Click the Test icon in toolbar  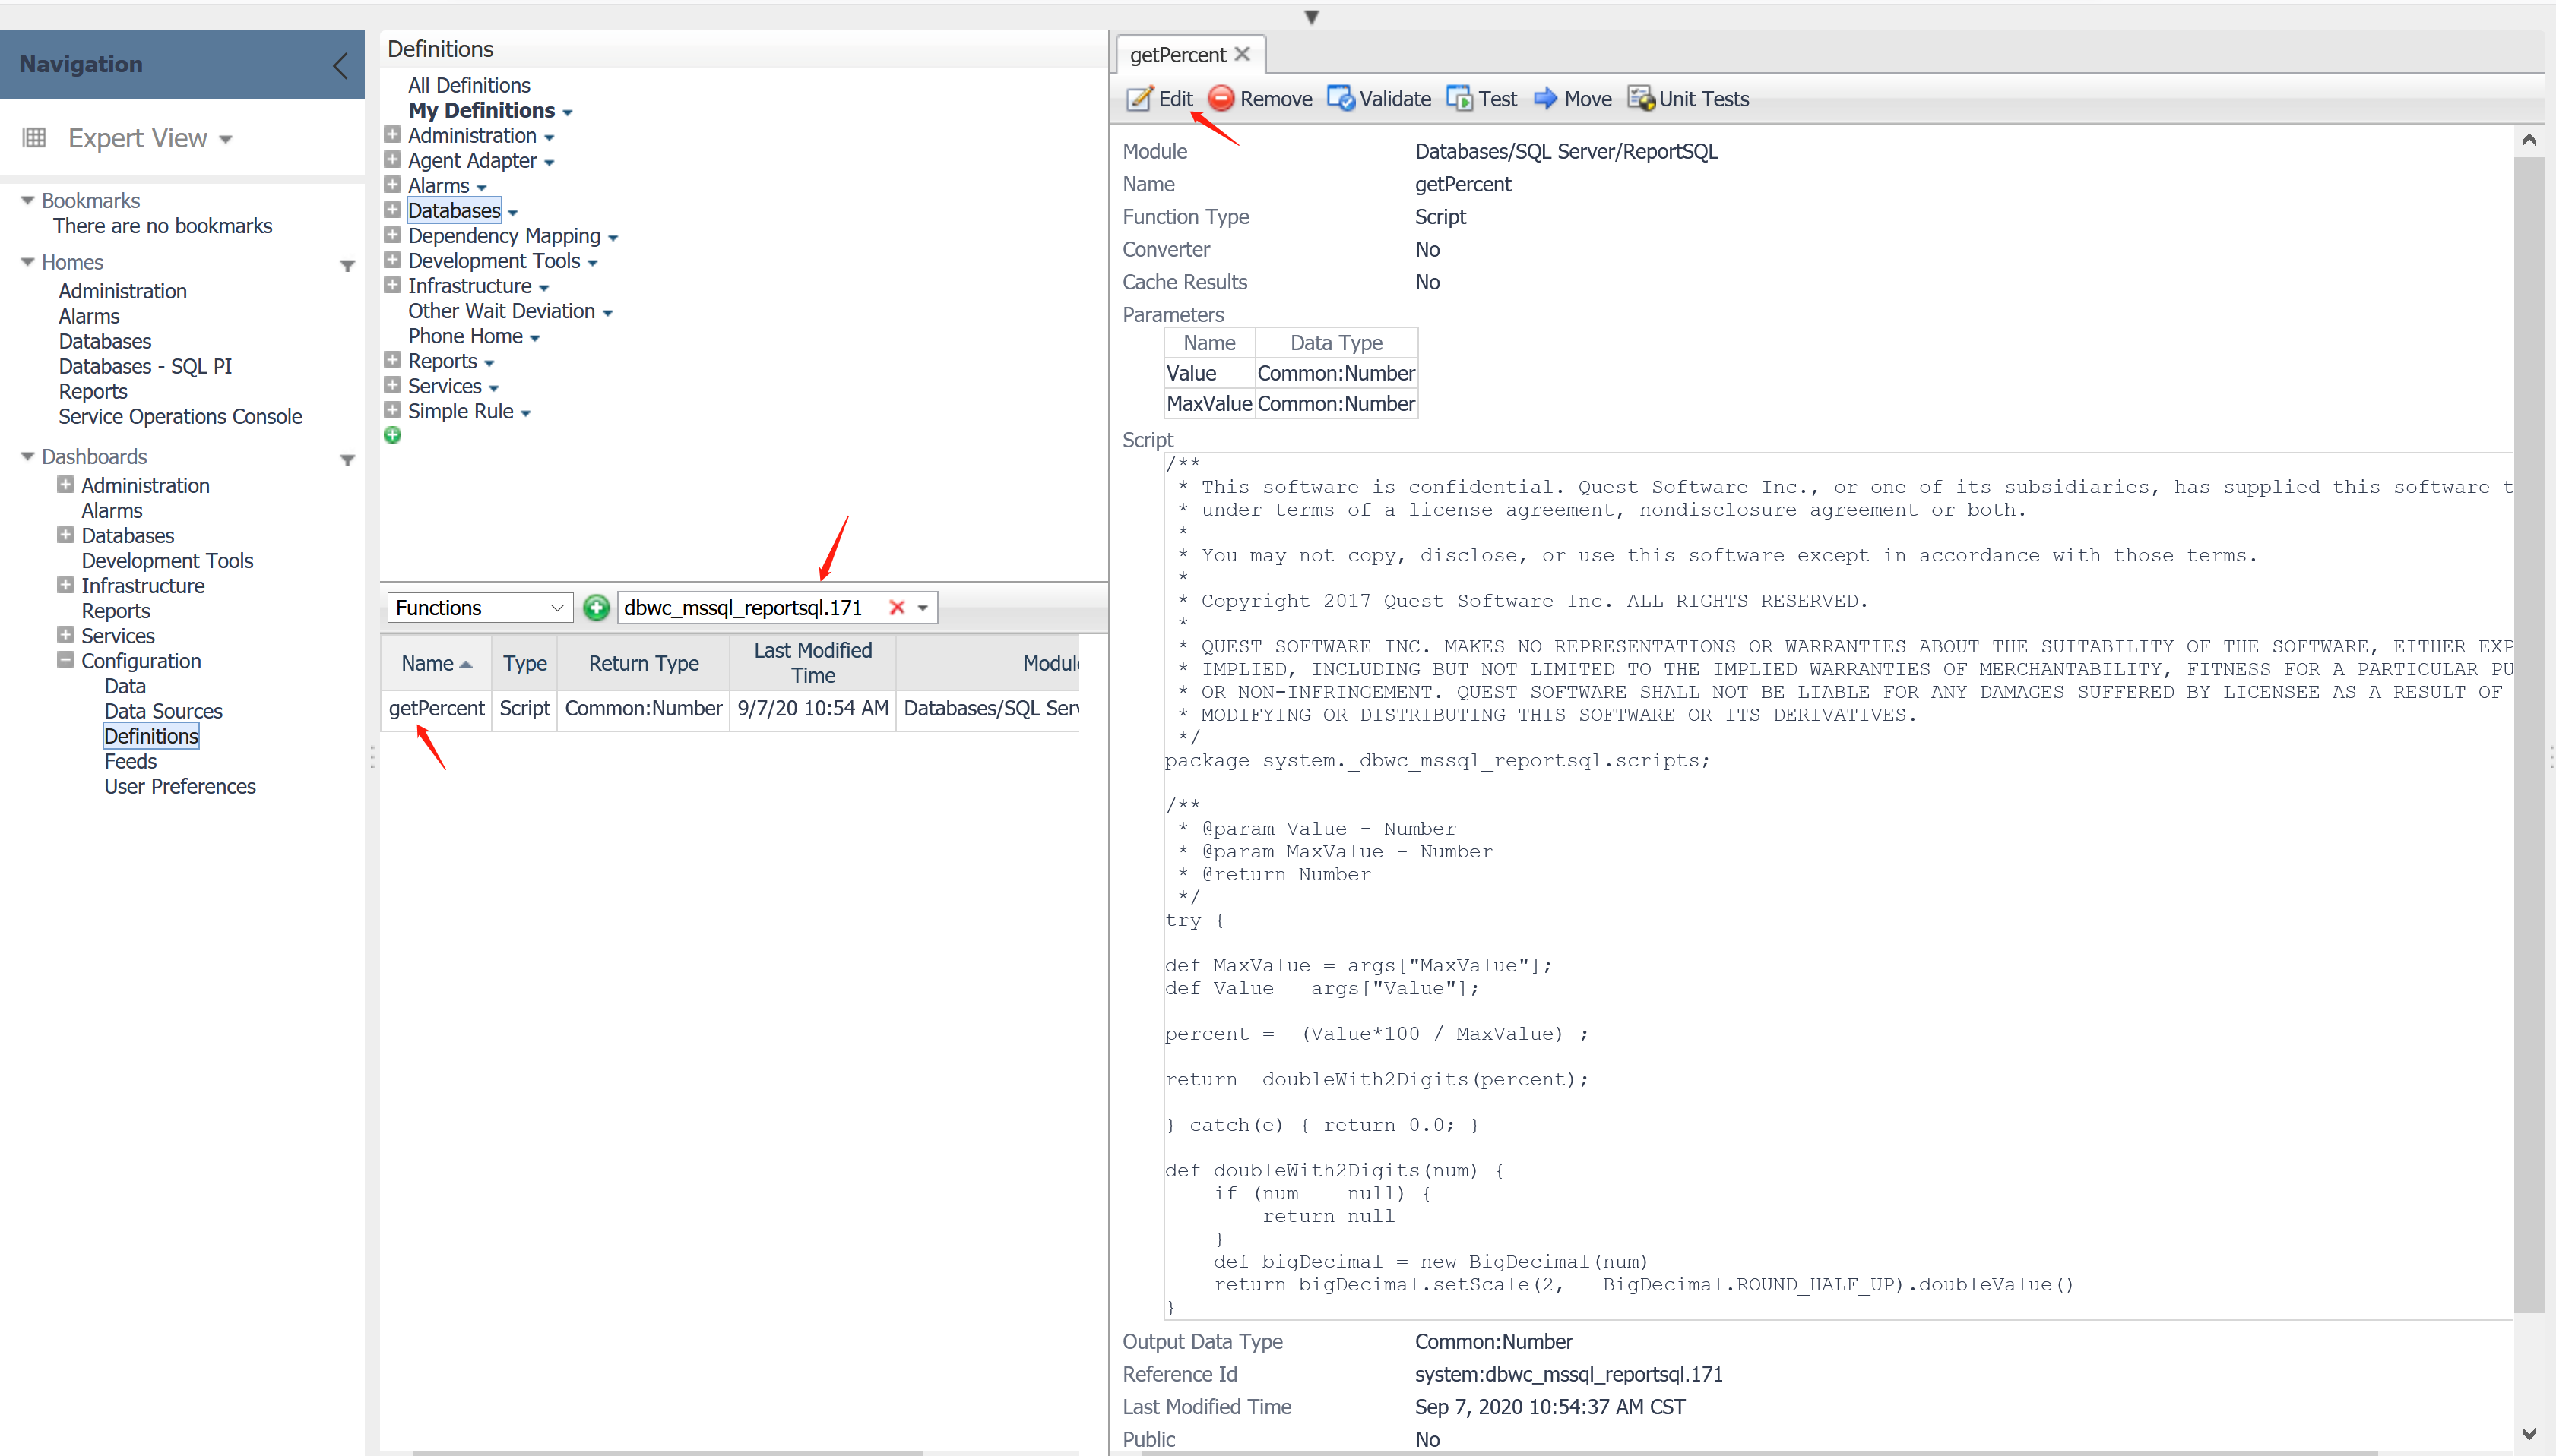click(1459, 99)
